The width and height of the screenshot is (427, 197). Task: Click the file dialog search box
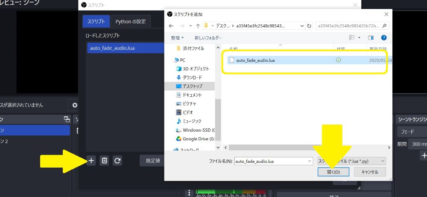point(352,26)
